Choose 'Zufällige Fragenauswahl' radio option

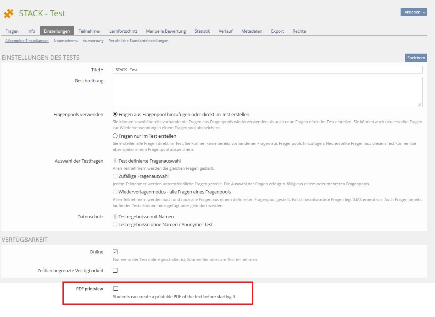pos(115,176)
